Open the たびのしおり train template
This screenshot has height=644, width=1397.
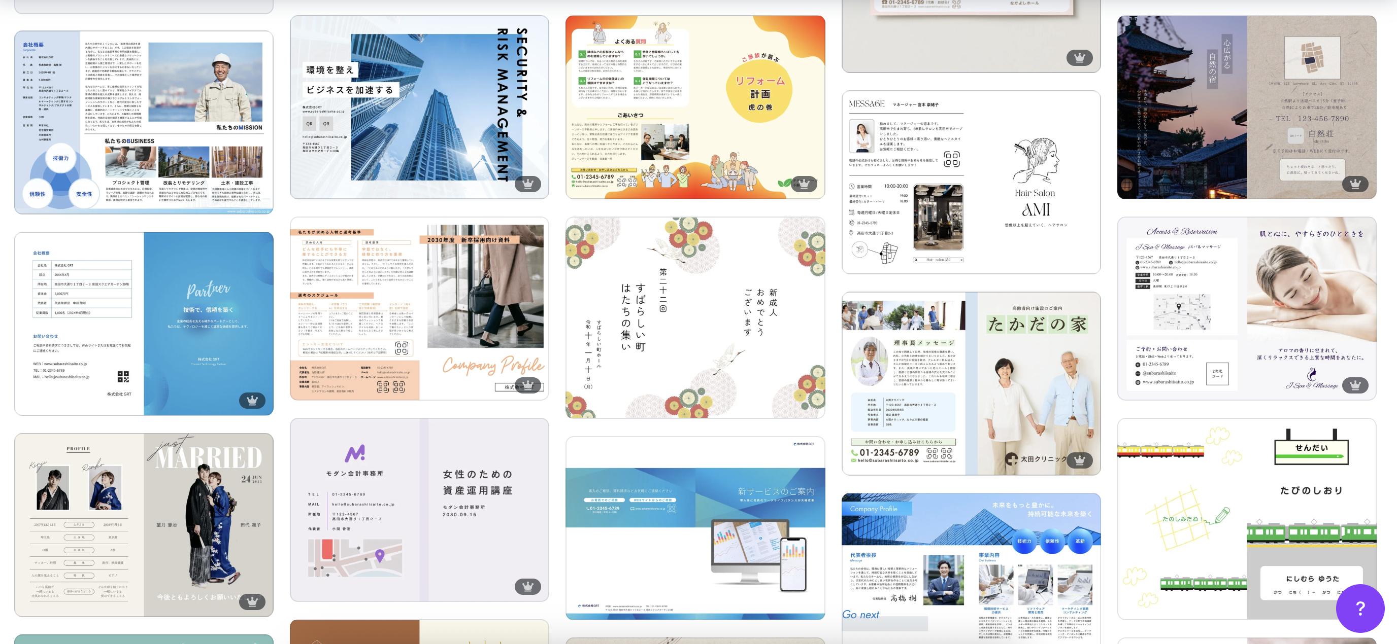pyautogui.click(x=1247, y=519)
